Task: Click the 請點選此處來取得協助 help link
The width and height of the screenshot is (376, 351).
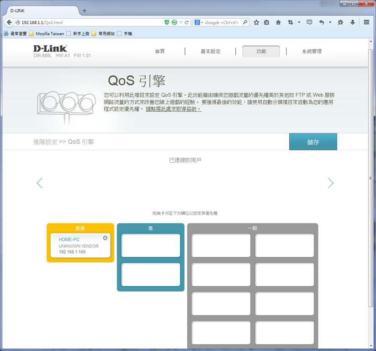Action: point(174,109)
